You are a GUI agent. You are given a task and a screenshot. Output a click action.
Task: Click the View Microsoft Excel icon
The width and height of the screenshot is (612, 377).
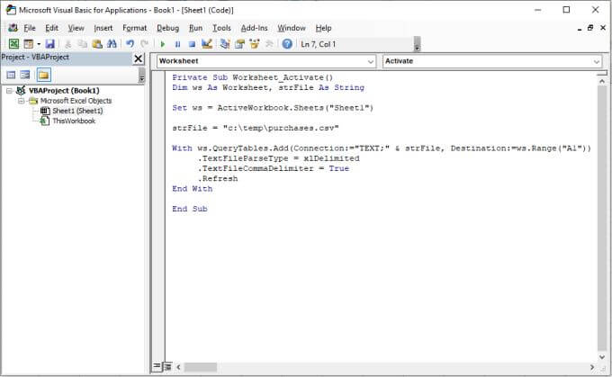click(x=13, y=43)
